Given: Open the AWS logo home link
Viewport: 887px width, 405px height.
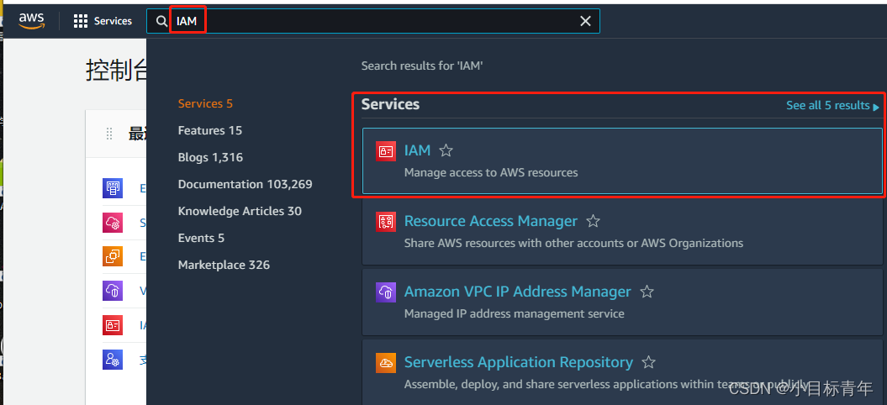Looking at the screenshot, I should (31, 21).
